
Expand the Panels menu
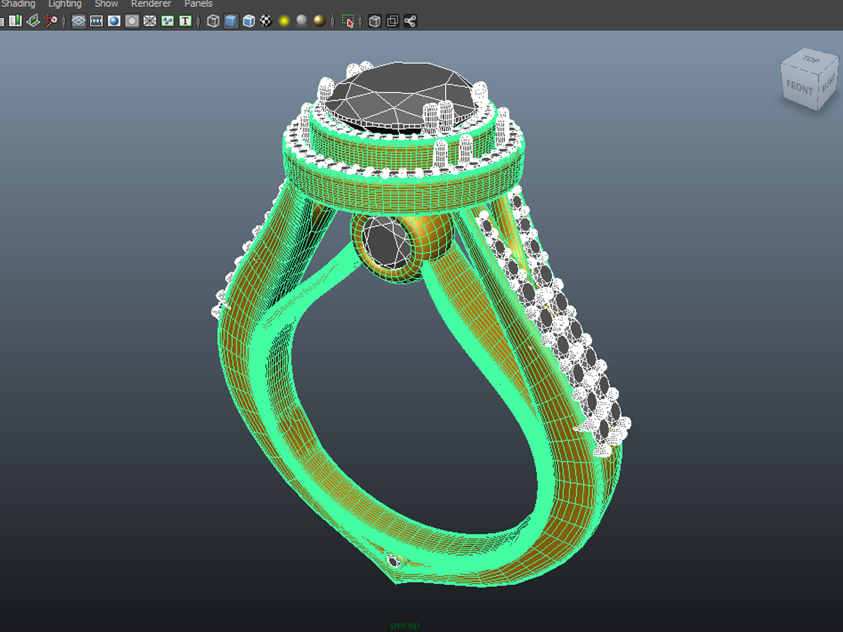point(198,4)
